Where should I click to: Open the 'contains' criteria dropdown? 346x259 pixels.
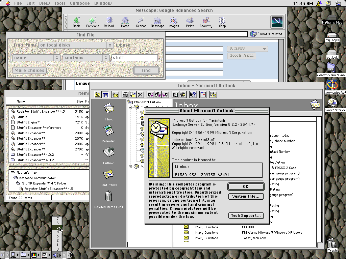85,58
